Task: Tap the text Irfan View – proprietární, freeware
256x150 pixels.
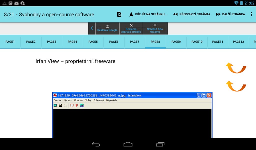Action: click(75, 61)
